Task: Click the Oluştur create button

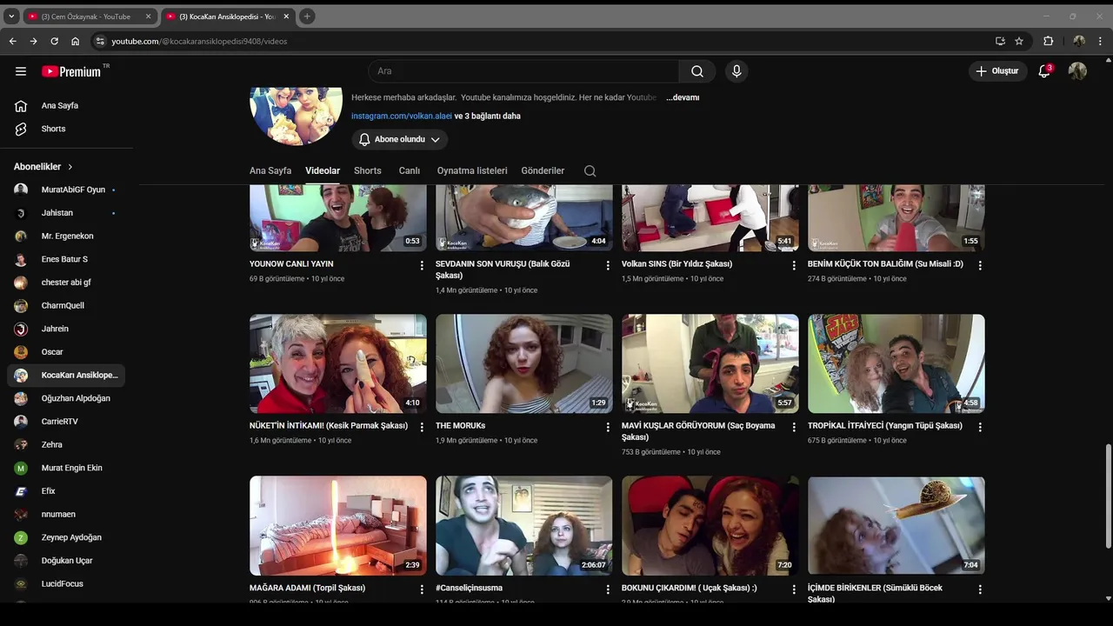Action: (997, 71)
